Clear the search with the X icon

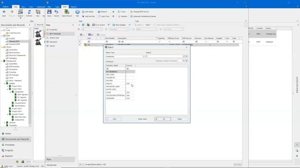187,56
